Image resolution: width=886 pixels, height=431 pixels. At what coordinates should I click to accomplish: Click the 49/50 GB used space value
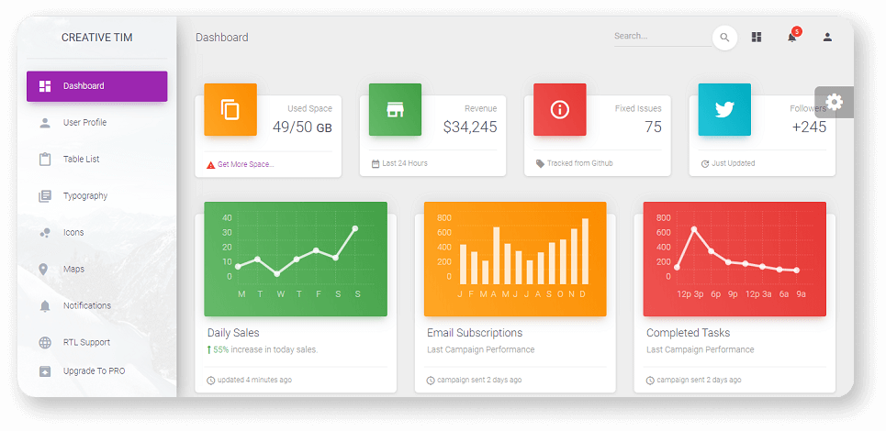pyautogui.click(x=302, y=127)
